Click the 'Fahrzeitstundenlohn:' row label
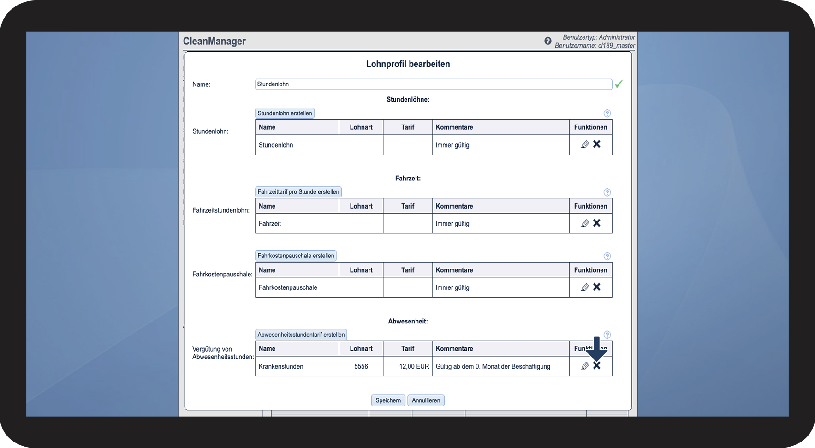Screen dimensions: 815x448 pos(221,210)
